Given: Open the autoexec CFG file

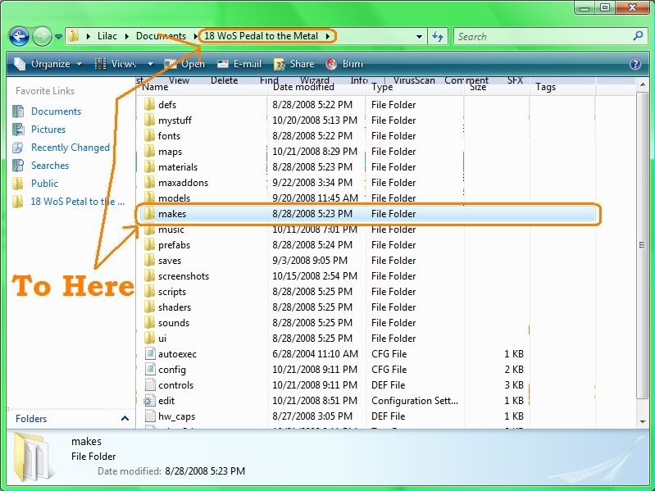Looking at the screenshot, I should click(x=177, y=354).
